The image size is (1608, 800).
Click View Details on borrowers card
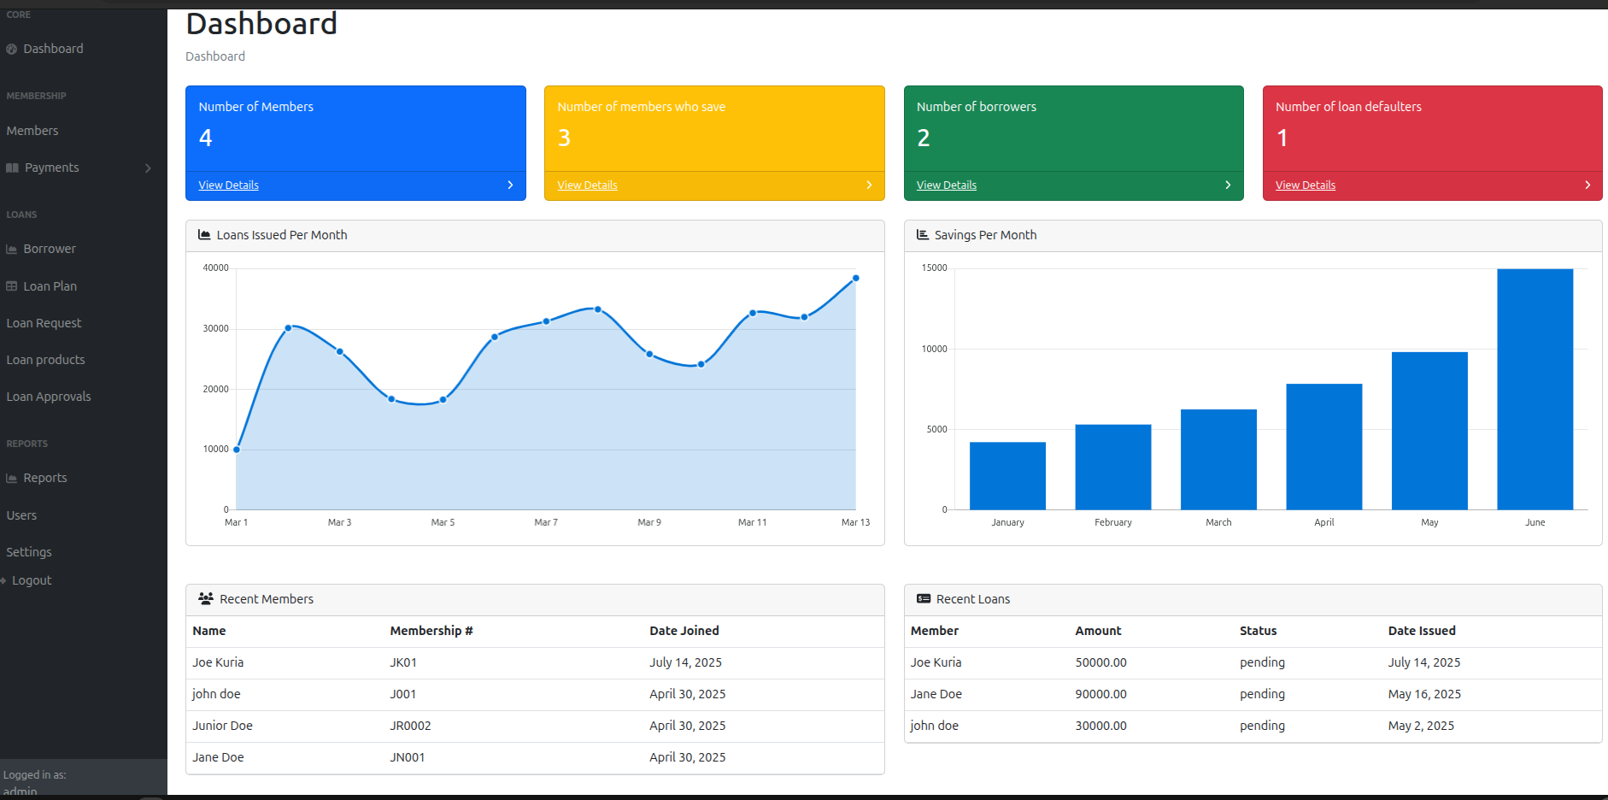[x=946, y=185]
